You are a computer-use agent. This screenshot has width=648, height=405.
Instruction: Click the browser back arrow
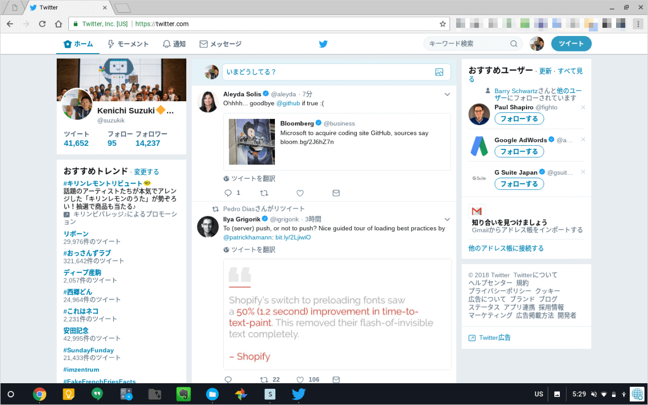point(10,24)
